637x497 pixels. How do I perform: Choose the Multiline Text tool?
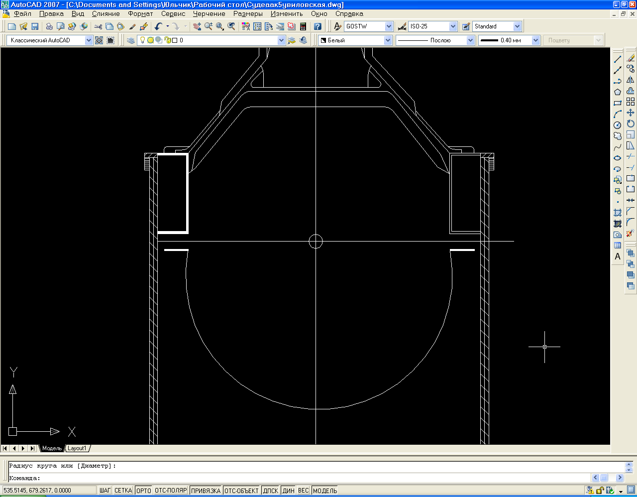[618, 256]
